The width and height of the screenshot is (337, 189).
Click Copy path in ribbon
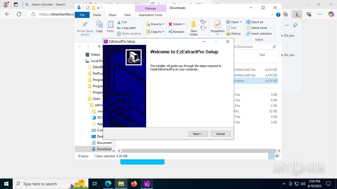pos(126,28)
